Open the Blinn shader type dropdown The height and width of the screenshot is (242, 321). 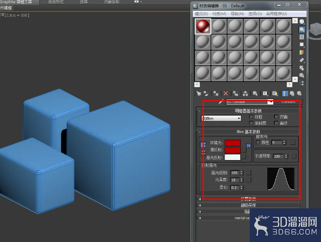click(221, 118)
